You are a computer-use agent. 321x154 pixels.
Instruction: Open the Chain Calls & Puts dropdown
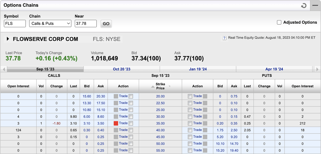(x=50, y=23)
